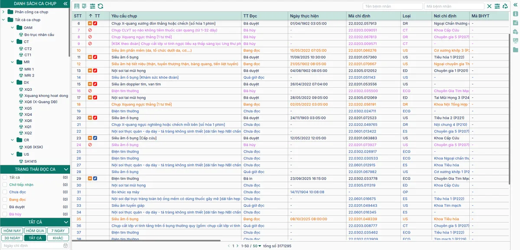Click the selected TẤT CẢ date filter button
The height and width of the screenshot is (250, 520).
35,238
